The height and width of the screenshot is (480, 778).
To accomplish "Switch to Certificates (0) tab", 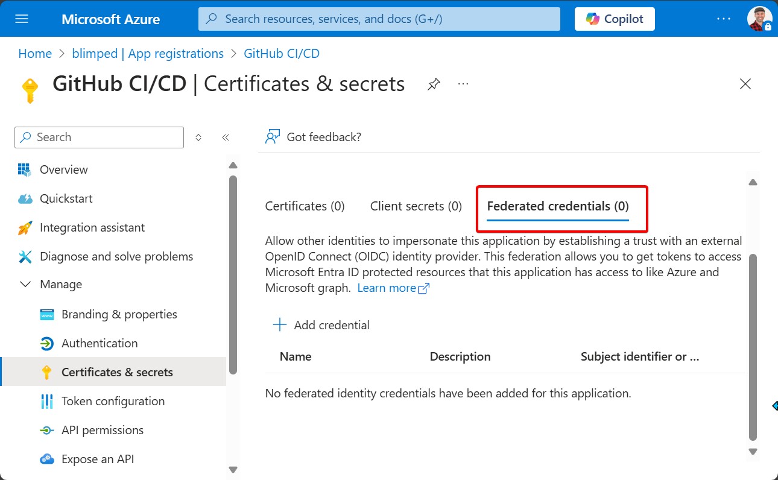I will pos(305,206).
